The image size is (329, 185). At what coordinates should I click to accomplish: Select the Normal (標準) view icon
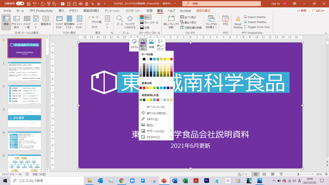point(6,22)
